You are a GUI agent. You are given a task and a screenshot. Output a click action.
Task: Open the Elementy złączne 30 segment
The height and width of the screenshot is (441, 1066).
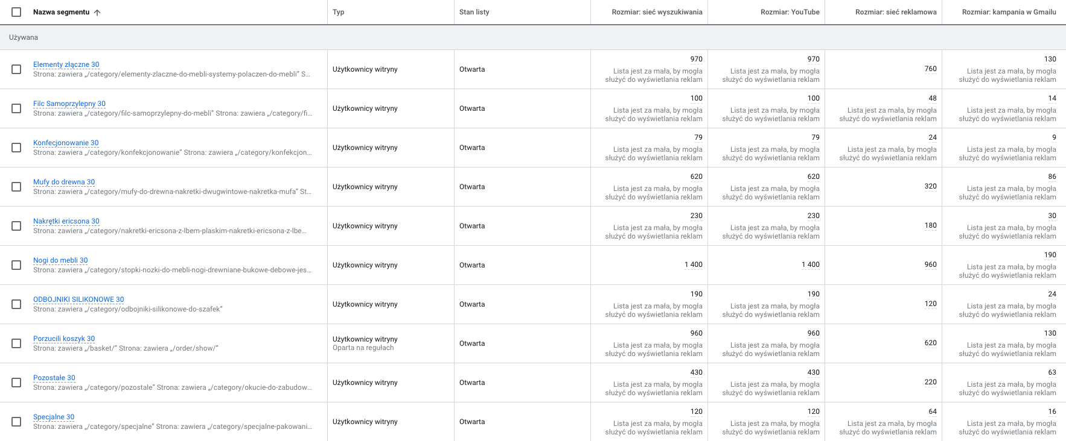tap(66, 64)
